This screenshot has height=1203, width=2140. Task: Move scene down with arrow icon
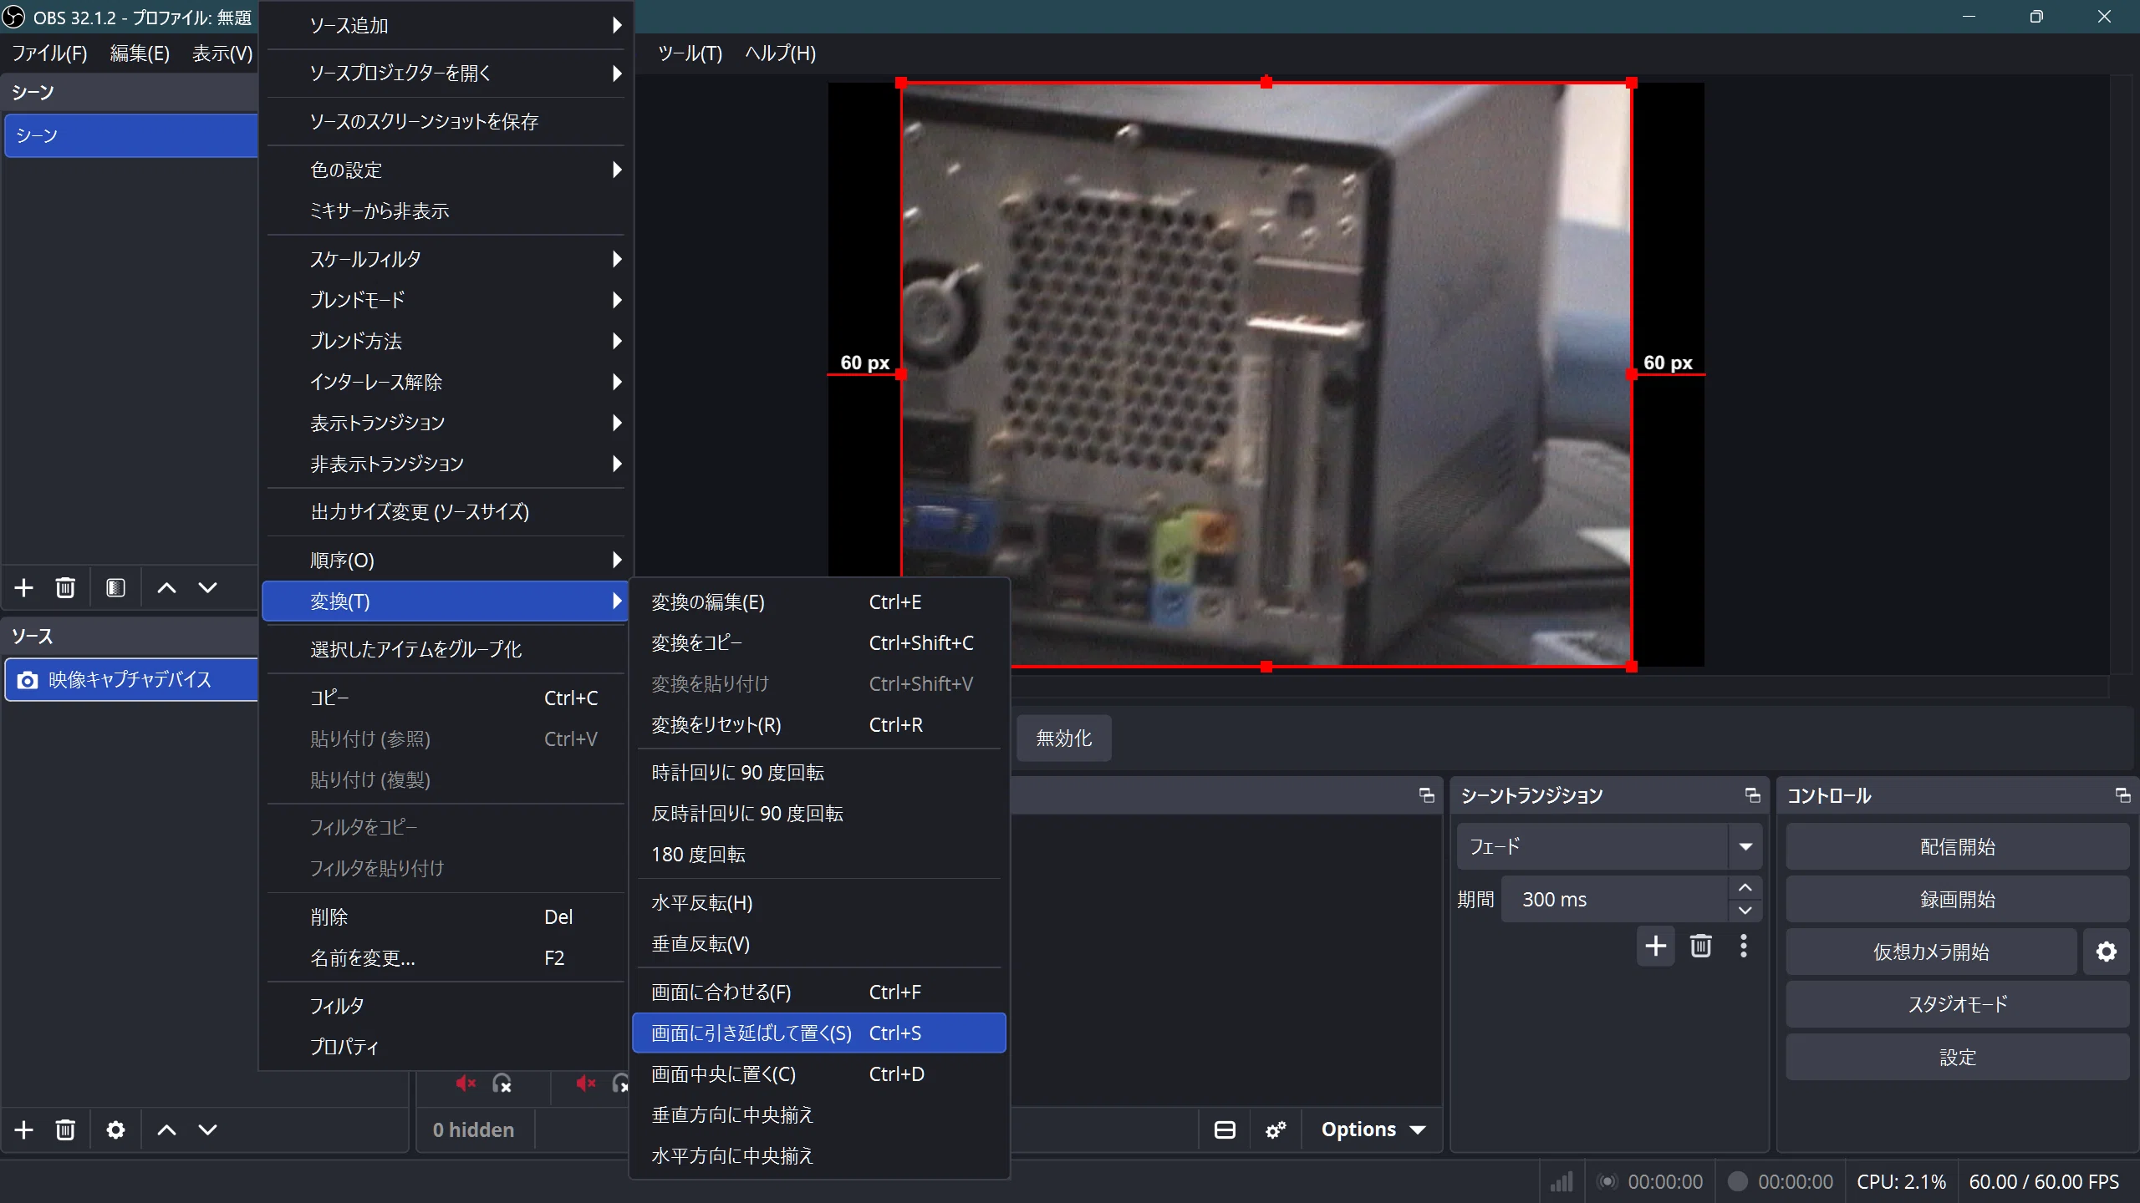[207, 588]
